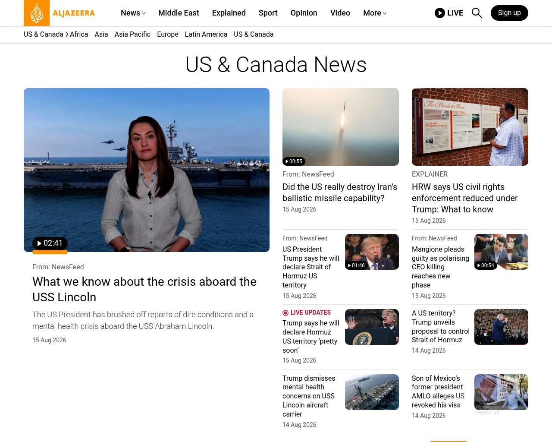Open Trump dismisses mental health concerns headline
Viewport: 552px width, 442px height.
click(x=309, y=396)
